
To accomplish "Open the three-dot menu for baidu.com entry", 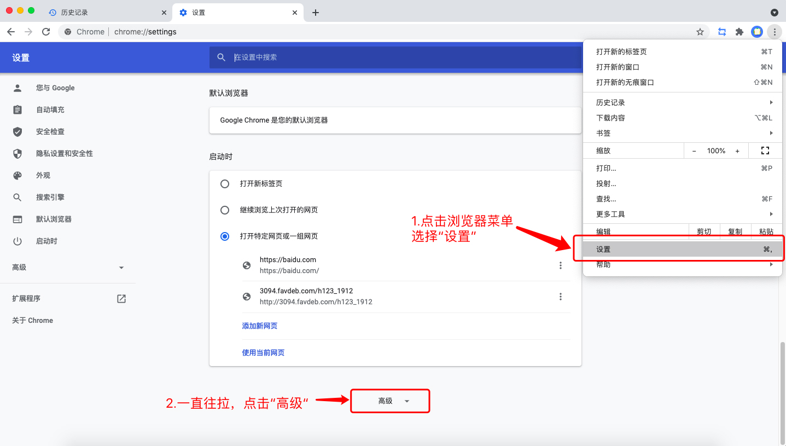I will (560, 265).
